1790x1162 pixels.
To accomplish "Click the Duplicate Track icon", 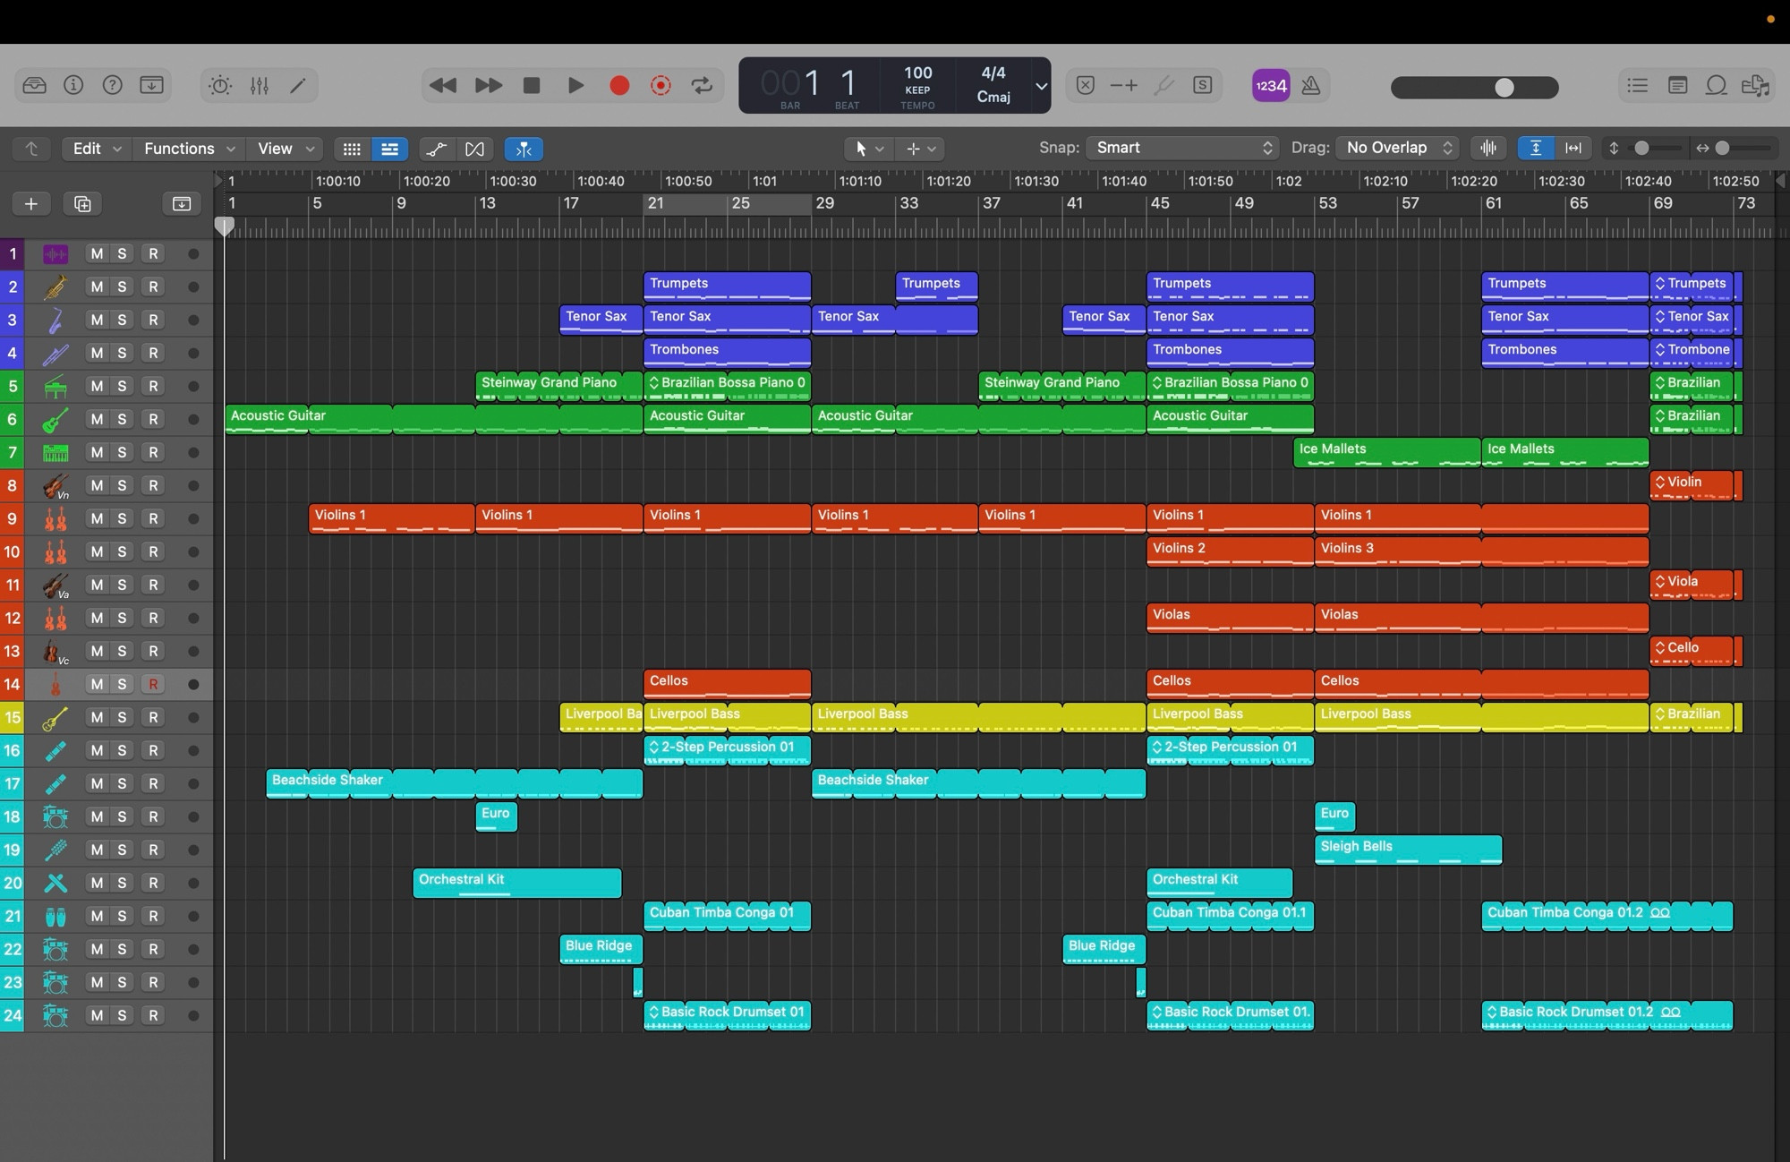I will click(82, 204).
